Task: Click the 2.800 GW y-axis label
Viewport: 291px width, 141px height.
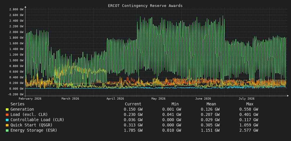Action: coord(16,9)
